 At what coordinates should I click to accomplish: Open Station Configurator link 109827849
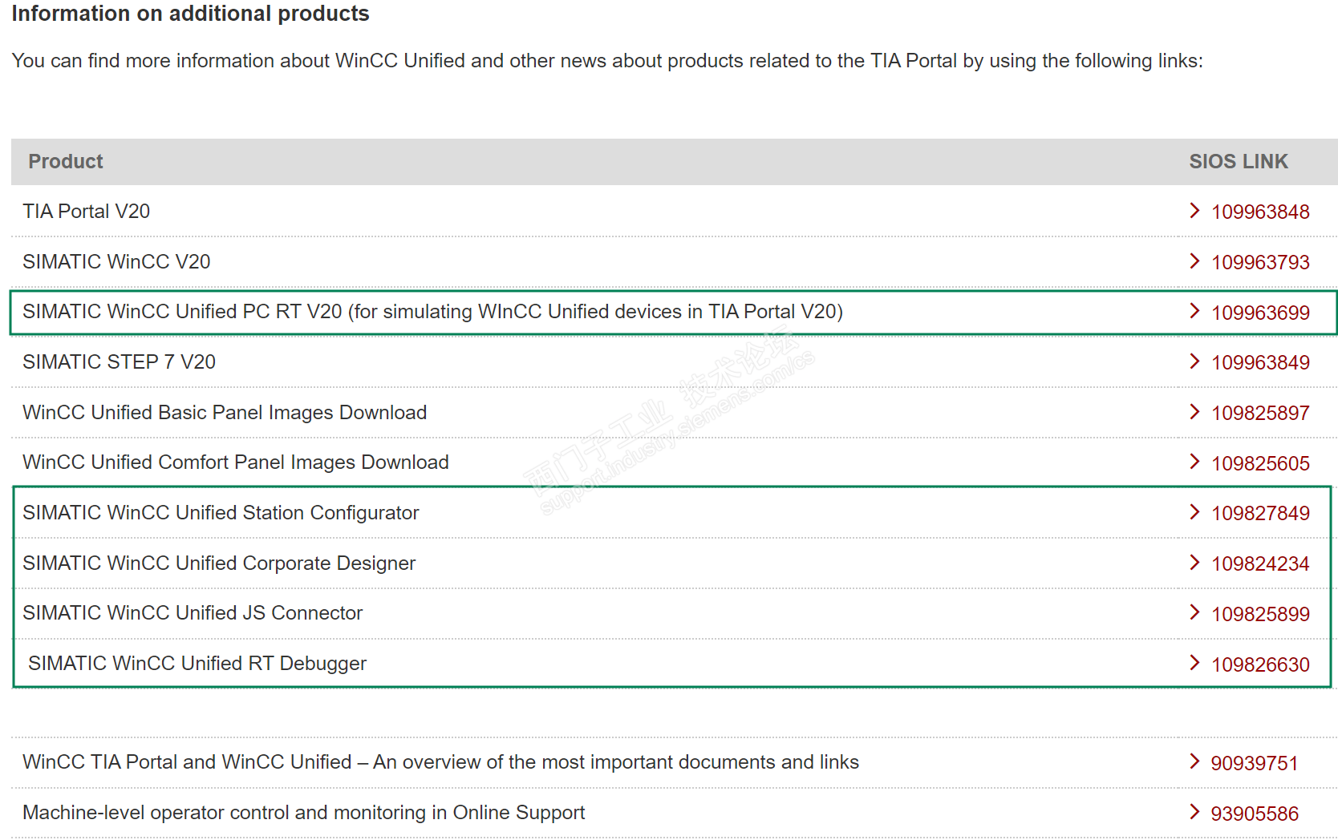click(1259, 514)
